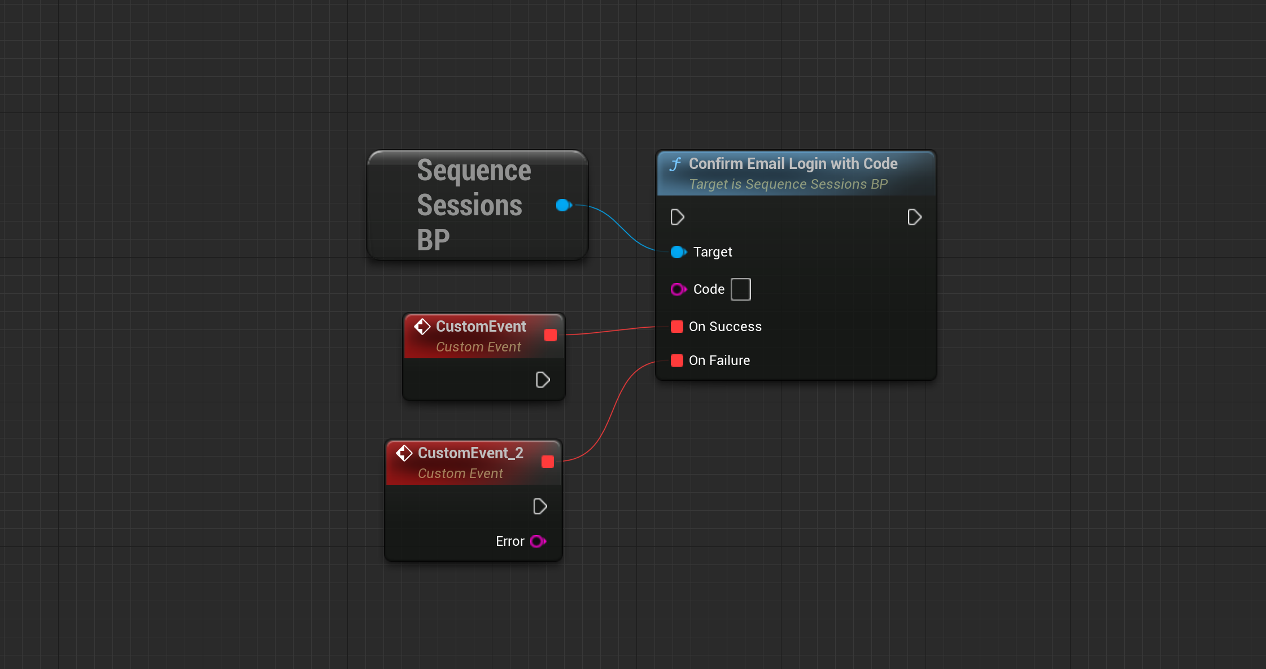This screenshot has width=1266, height=669.
Task: Click CustomEvent_2 diamond event icon
Action: [x=404, y=453]
